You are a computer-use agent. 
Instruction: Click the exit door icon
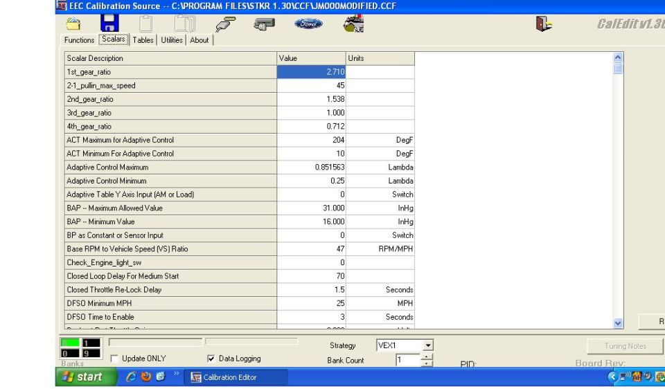pos(544,24)
